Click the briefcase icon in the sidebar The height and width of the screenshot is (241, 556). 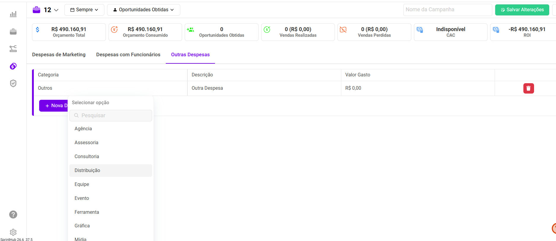coord(13,32)
